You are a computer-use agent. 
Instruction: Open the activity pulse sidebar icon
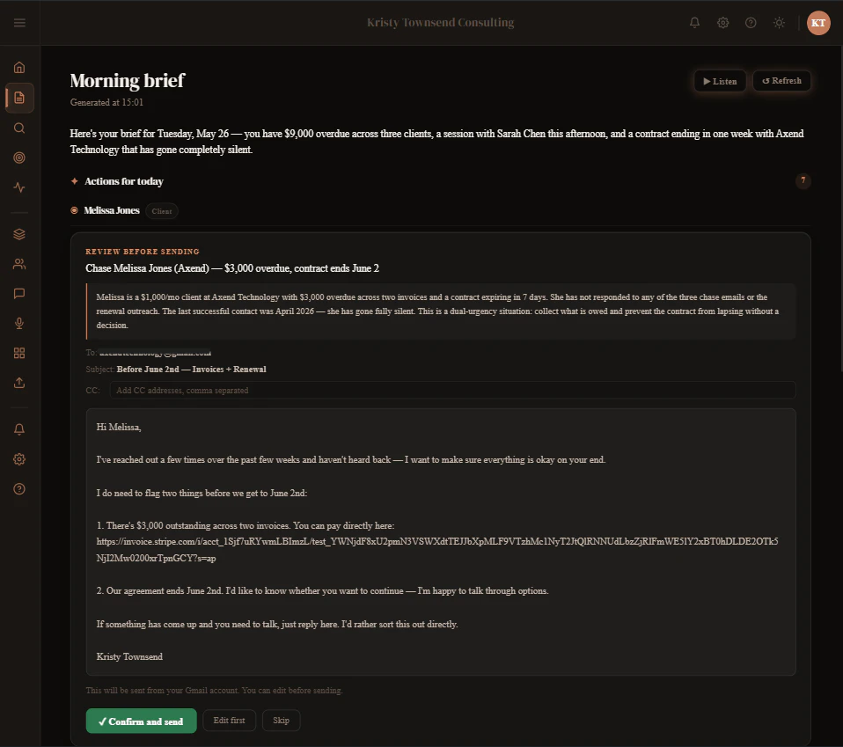(x=19, y=187)
